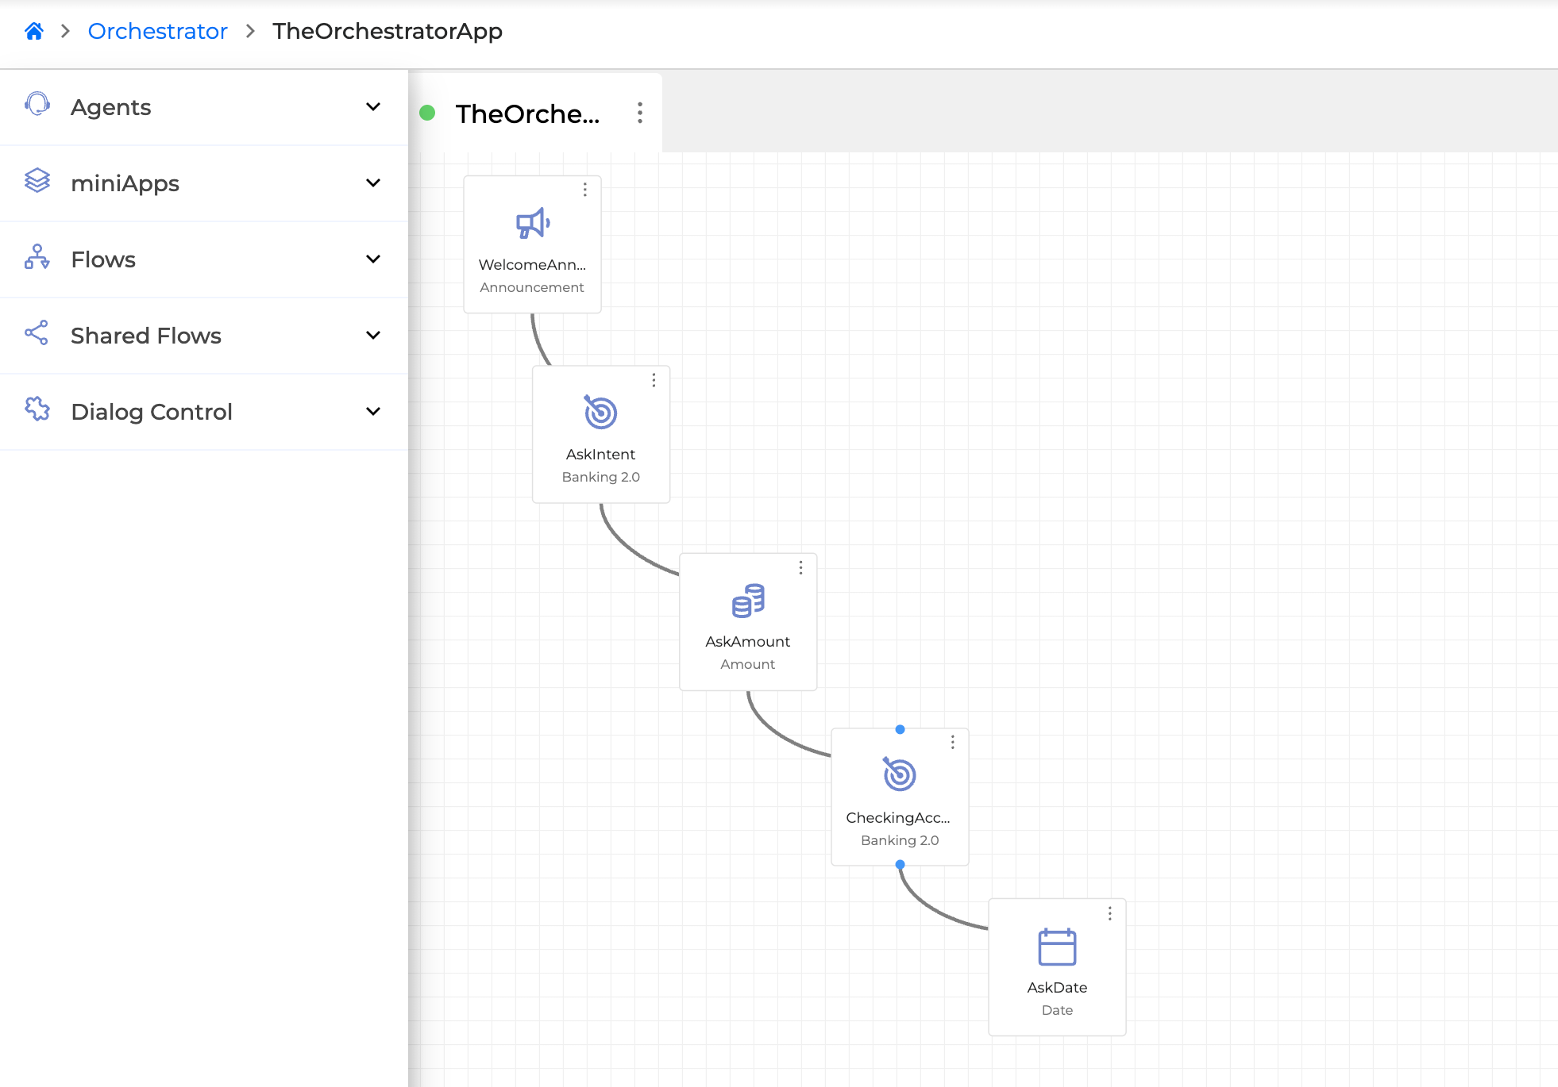Click the bottom connector dot on CheckingAcc
Viewport: 1558px width, 1087px height.
(x=900, y=864)
